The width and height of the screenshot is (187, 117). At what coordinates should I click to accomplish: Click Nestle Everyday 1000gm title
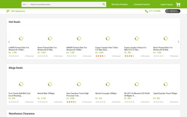click(106, 93)
